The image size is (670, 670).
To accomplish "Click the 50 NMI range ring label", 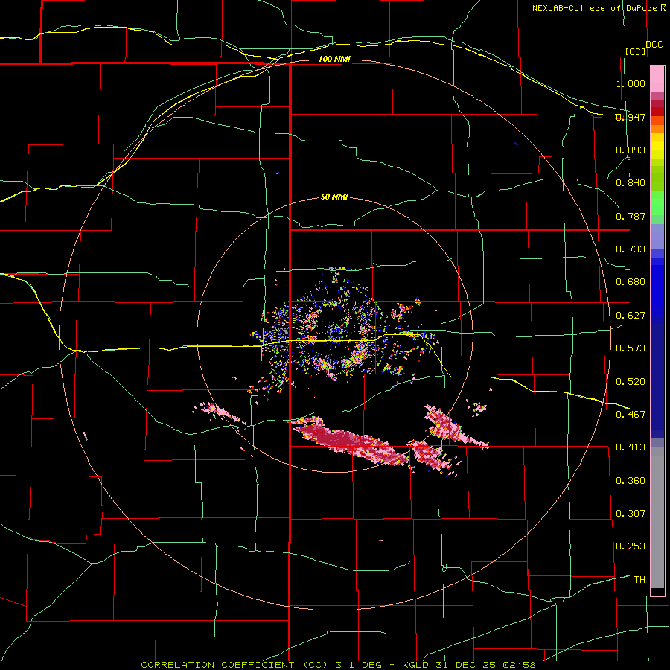I will point(334,197).
